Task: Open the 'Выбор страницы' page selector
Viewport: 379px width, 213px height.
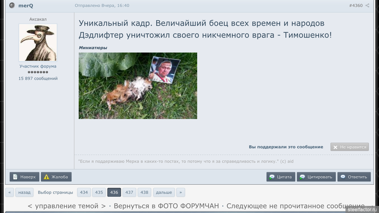Action: [x=55, y=192]
